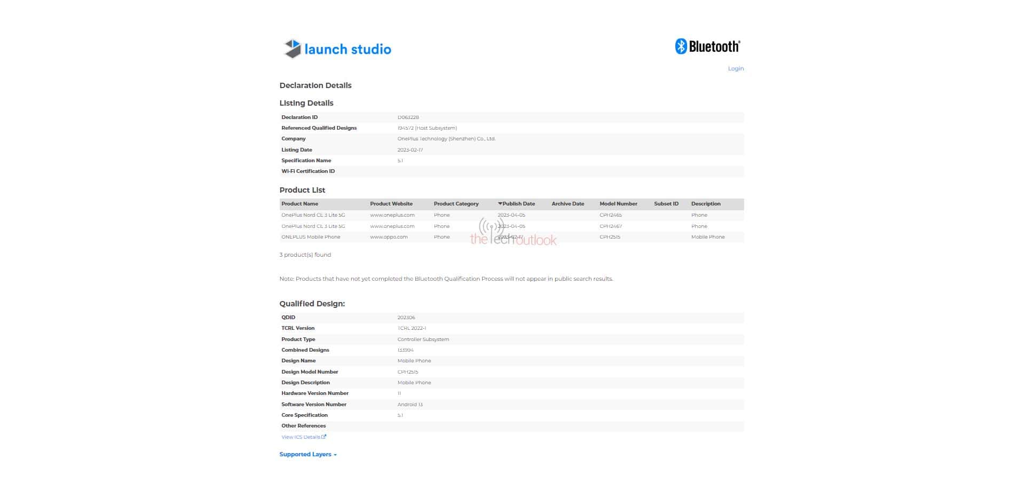This screenshot has width=1025, height=491.
Task: Click model number CPH2467
Action: (x=611, y=226)
